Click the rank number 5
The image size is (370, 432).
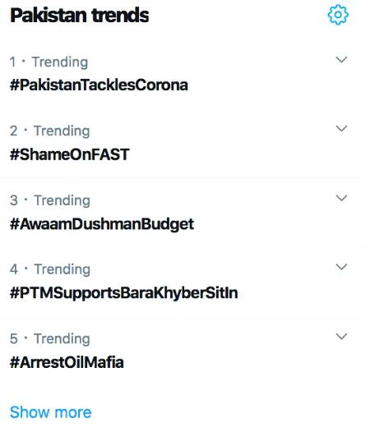[14, 339]
